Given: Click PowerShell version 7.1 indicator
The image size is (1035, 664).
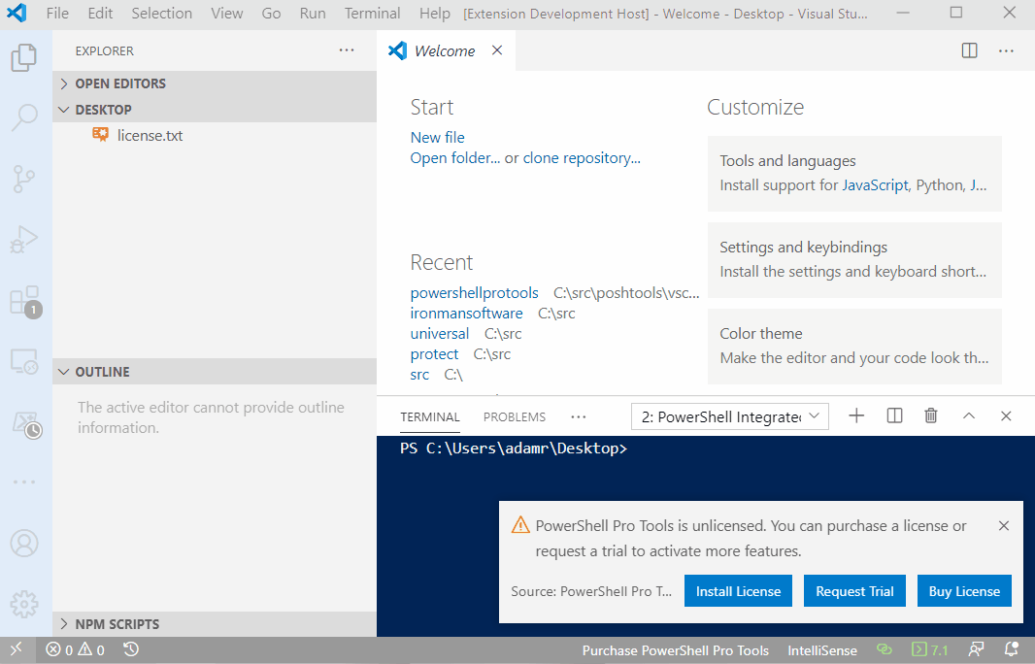Looking at the screenshot, I should 929,650.
